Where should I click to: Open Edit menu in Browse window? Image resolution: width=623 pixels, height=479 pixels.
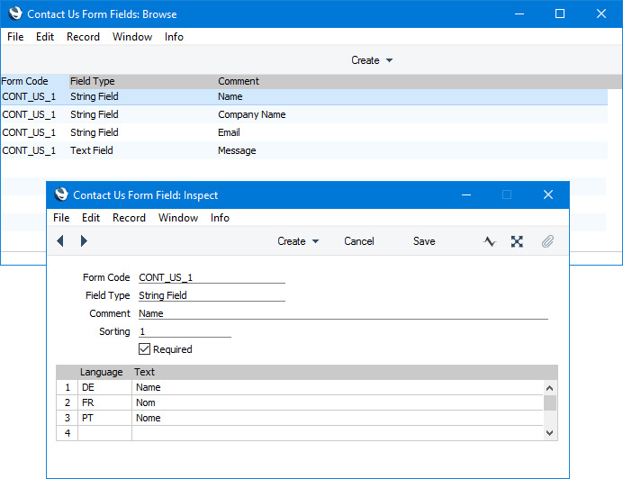(x=45, y=37)
